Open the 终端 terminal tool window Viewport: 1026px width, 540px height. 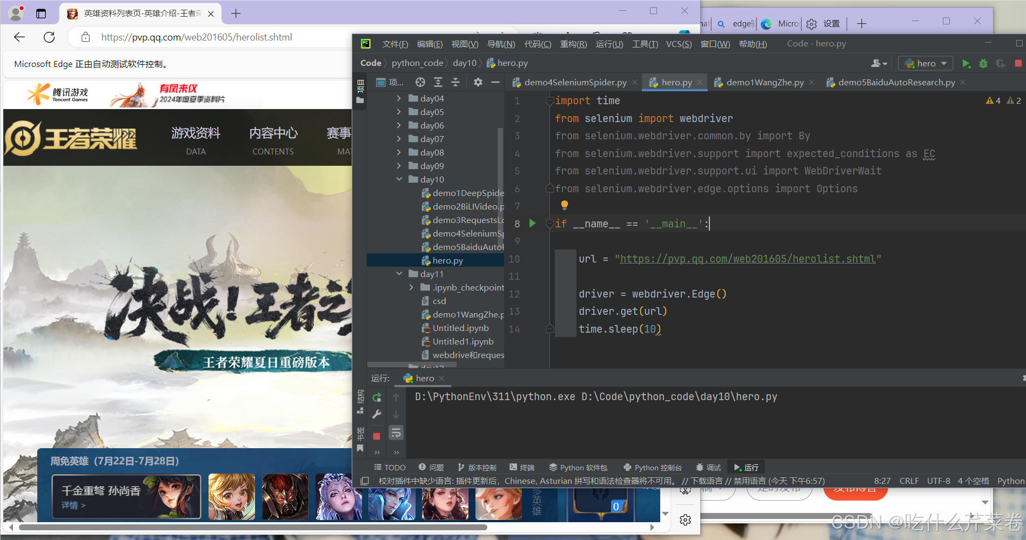click(x=522, y=468)
